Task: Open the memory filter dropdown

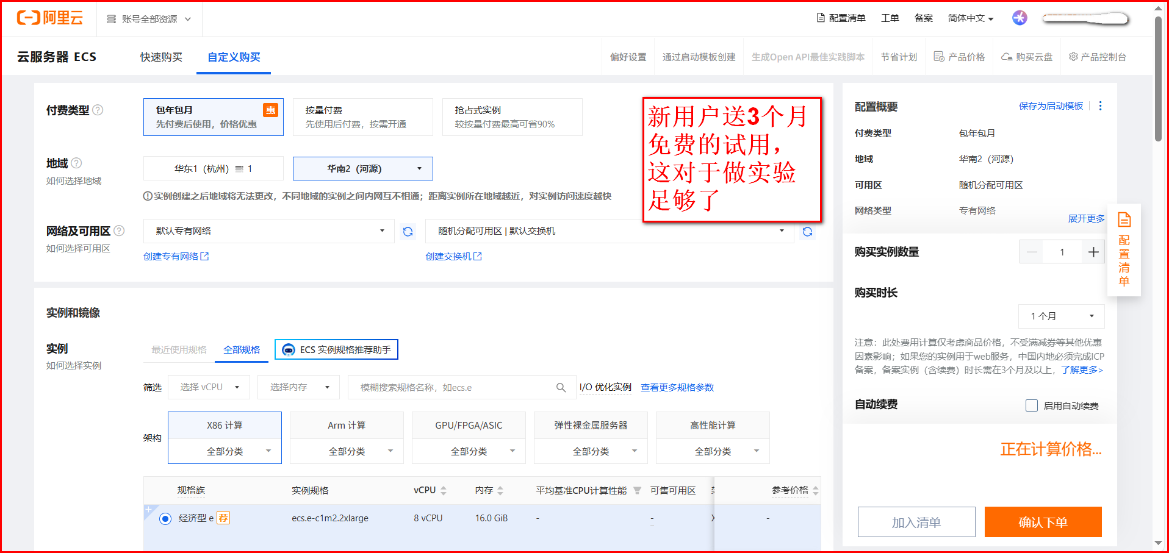Action: coord(298,387)
